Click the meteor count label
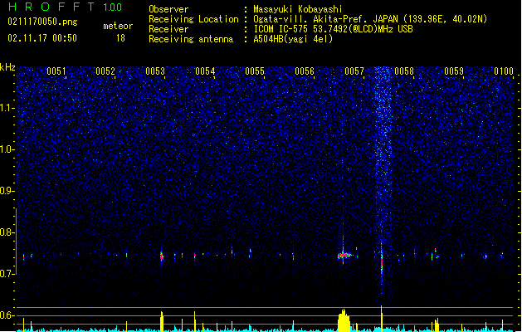 [118, 26]
